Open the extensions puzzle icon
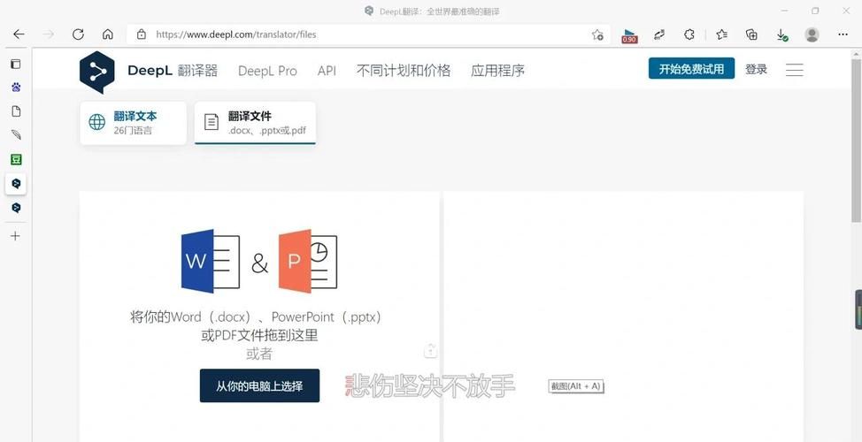862x442 pixels. coord(689,34)
